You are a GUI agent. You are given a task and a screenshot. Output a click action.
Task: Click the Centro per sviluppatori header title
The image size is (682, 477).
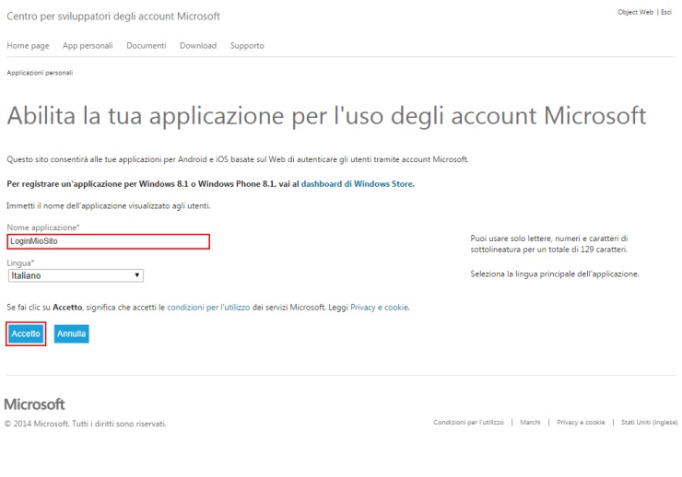click(x=113, y=17)
